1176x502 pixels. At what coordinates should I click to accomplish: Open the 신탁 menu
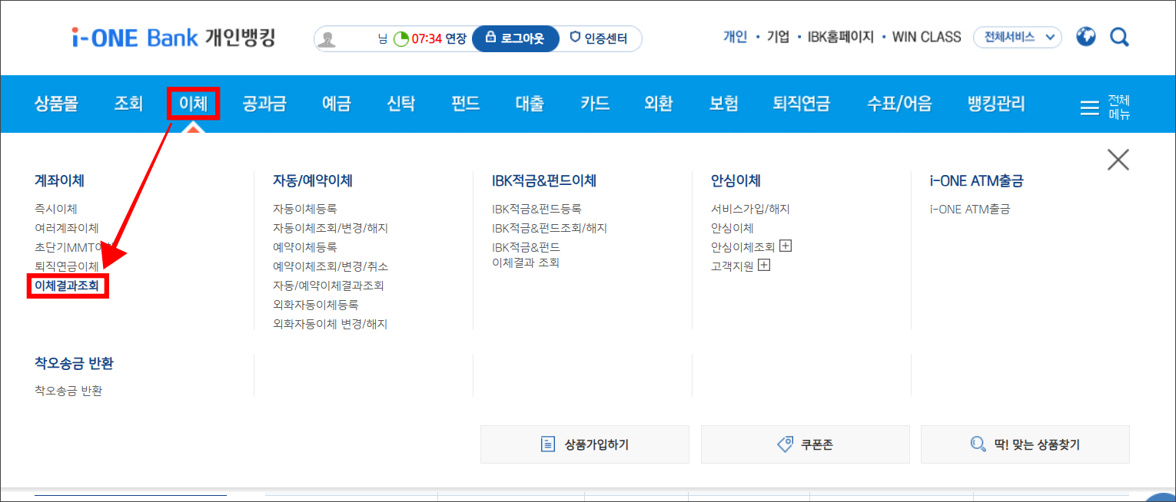(x=401, y=104)
